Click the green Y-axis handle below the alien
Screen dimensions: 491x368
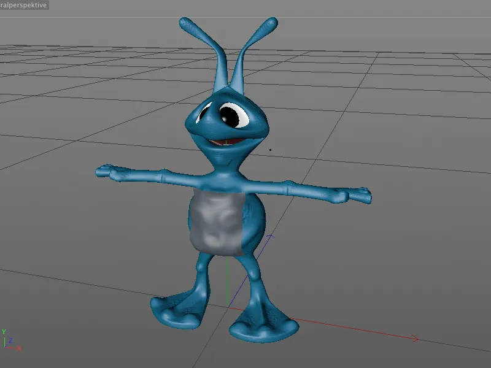[x=228, y=280]
